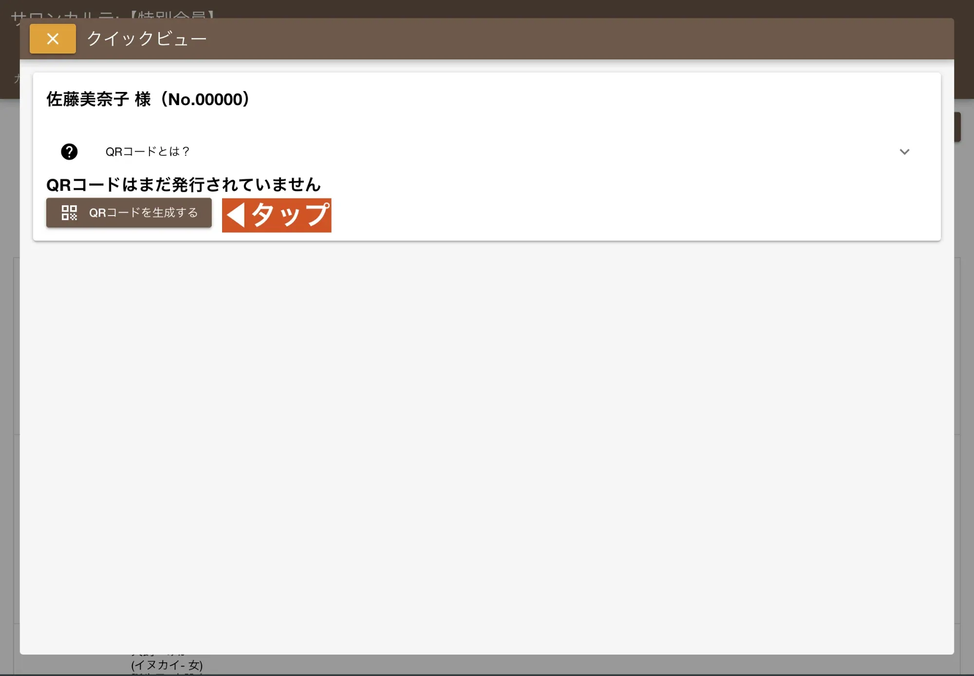Screen dimensions: 974x676
Task: Click the white arrow inside the タップ callout
Action: pos(237,215)
